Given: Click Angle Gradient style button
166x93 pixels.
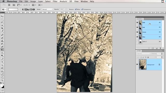Looking at the screenshot, I should coord(28,9).
